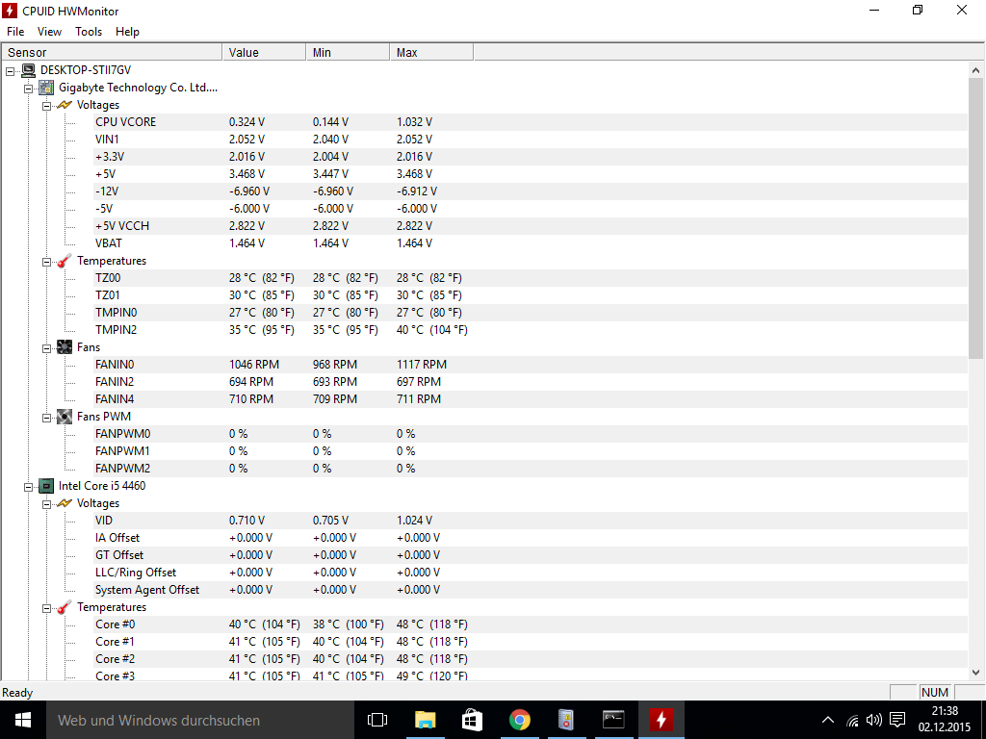Image resolution: width=986 pixels, height=739 pixels.
Task: Click the Sensor column header
Action: tap(112, 52)
